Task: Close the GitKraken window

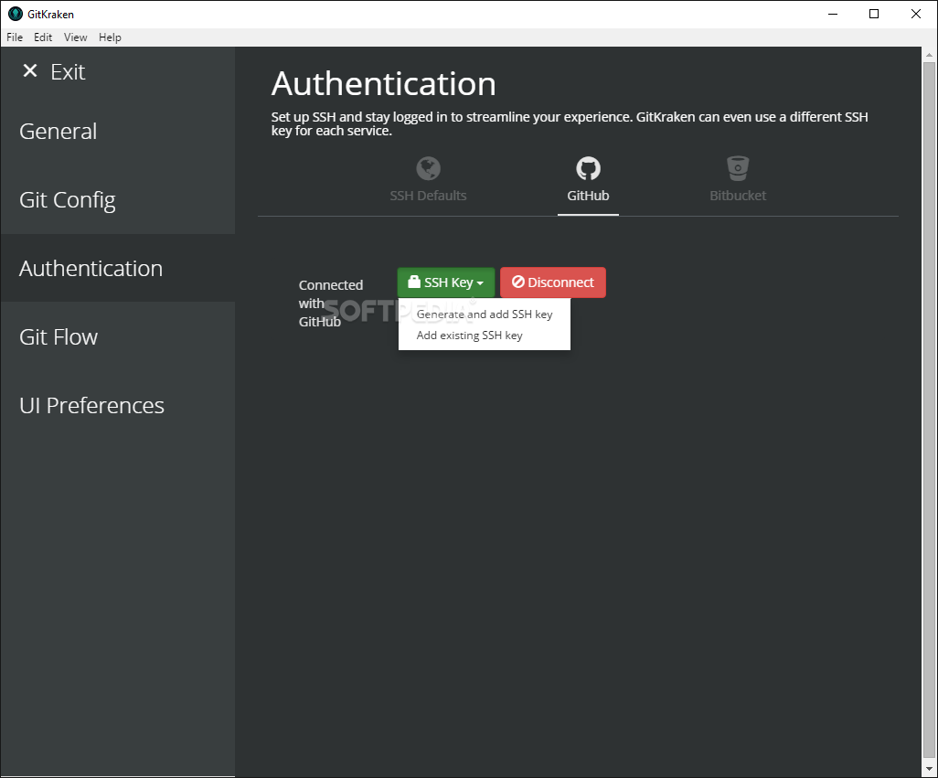Action: click(916, 14)
